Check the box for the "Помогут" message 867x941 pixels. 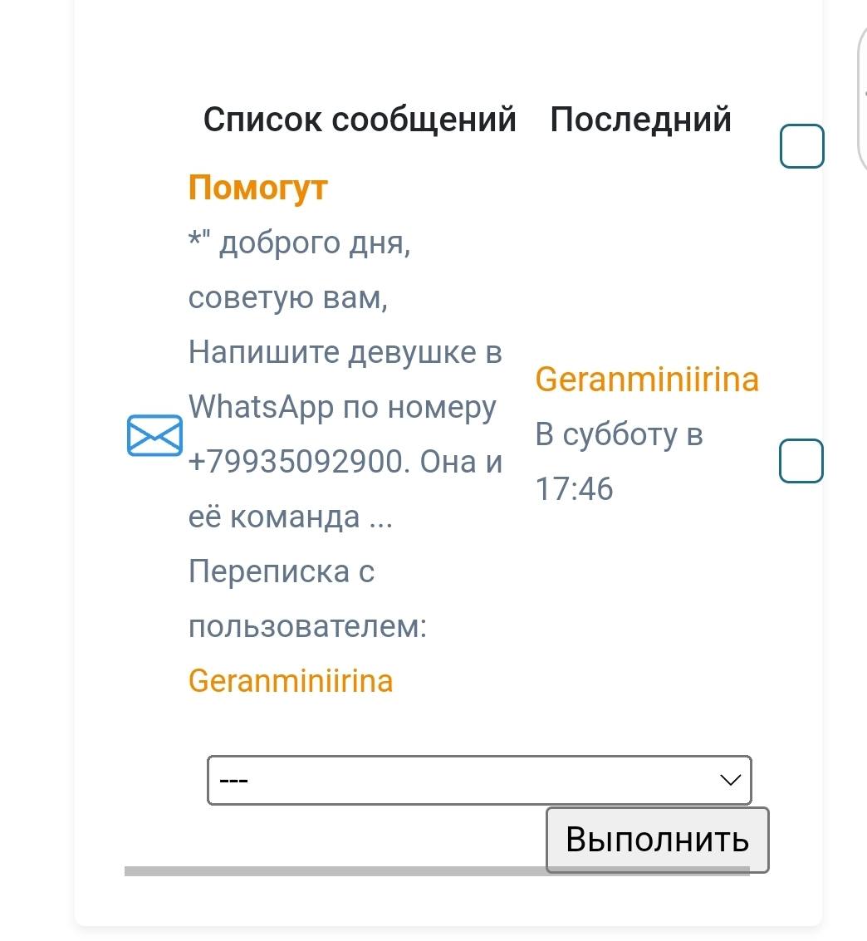801,461
